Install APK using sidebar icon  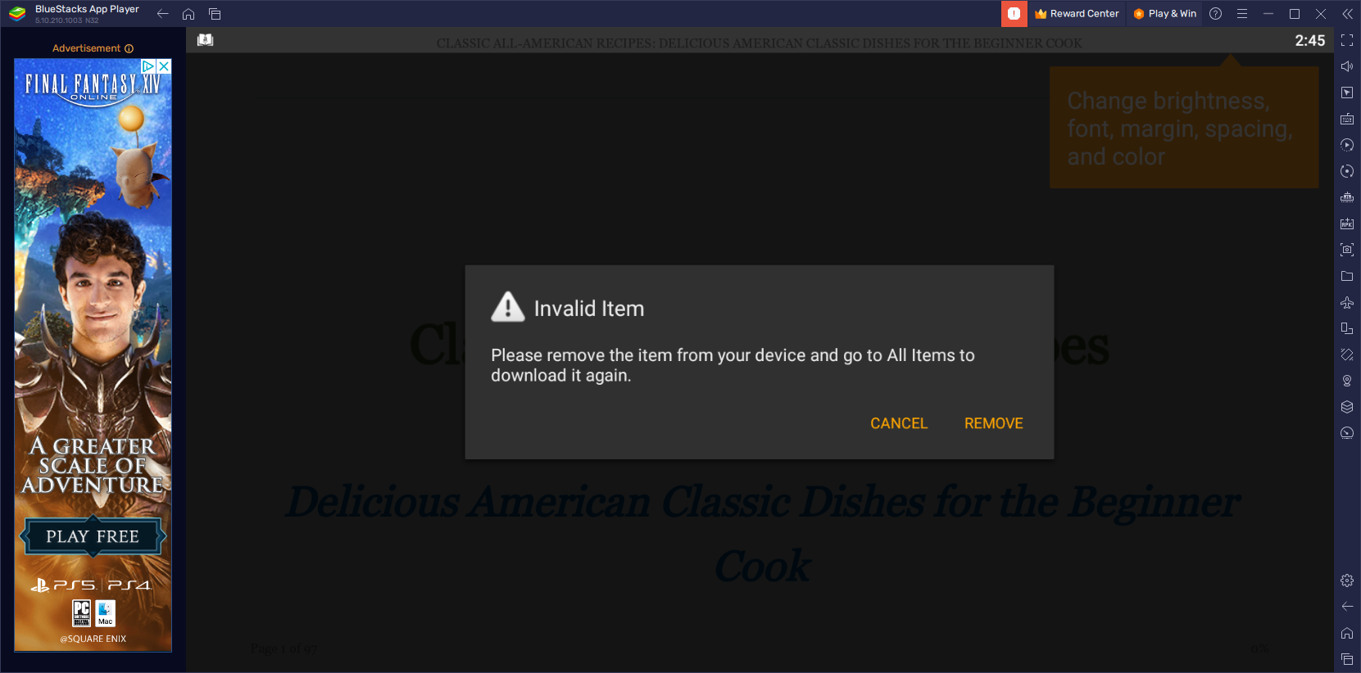1347,224
